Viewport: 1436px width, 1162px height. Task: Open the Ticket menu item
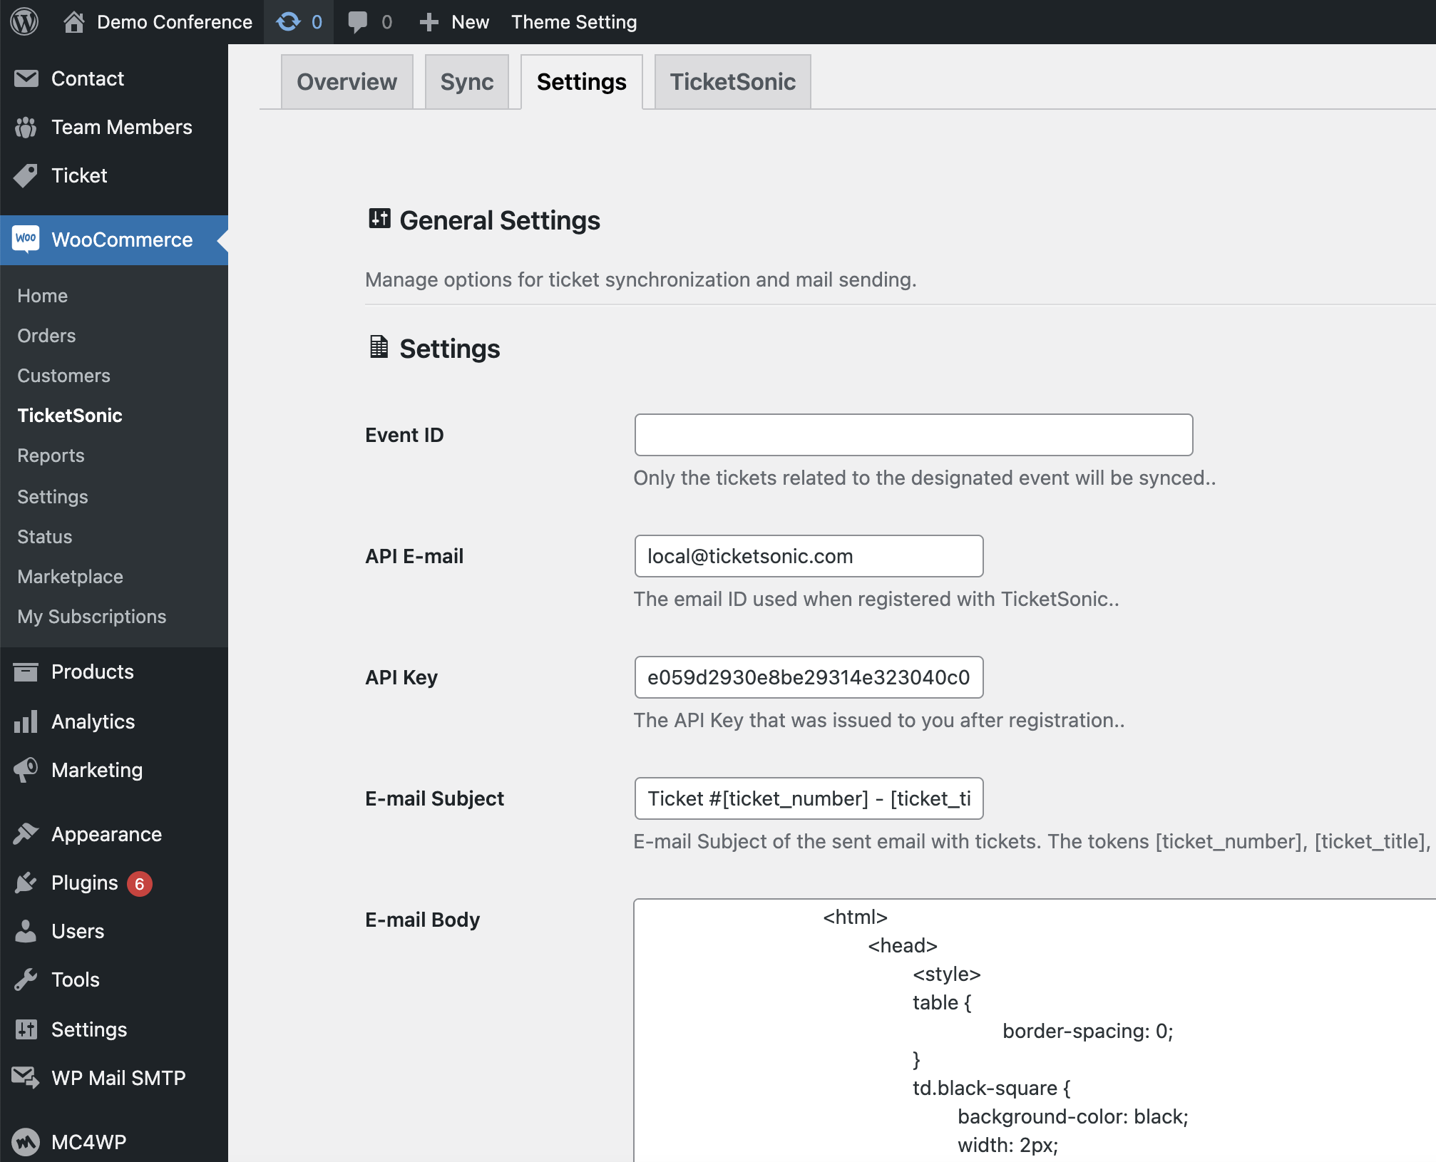[79, 175]
